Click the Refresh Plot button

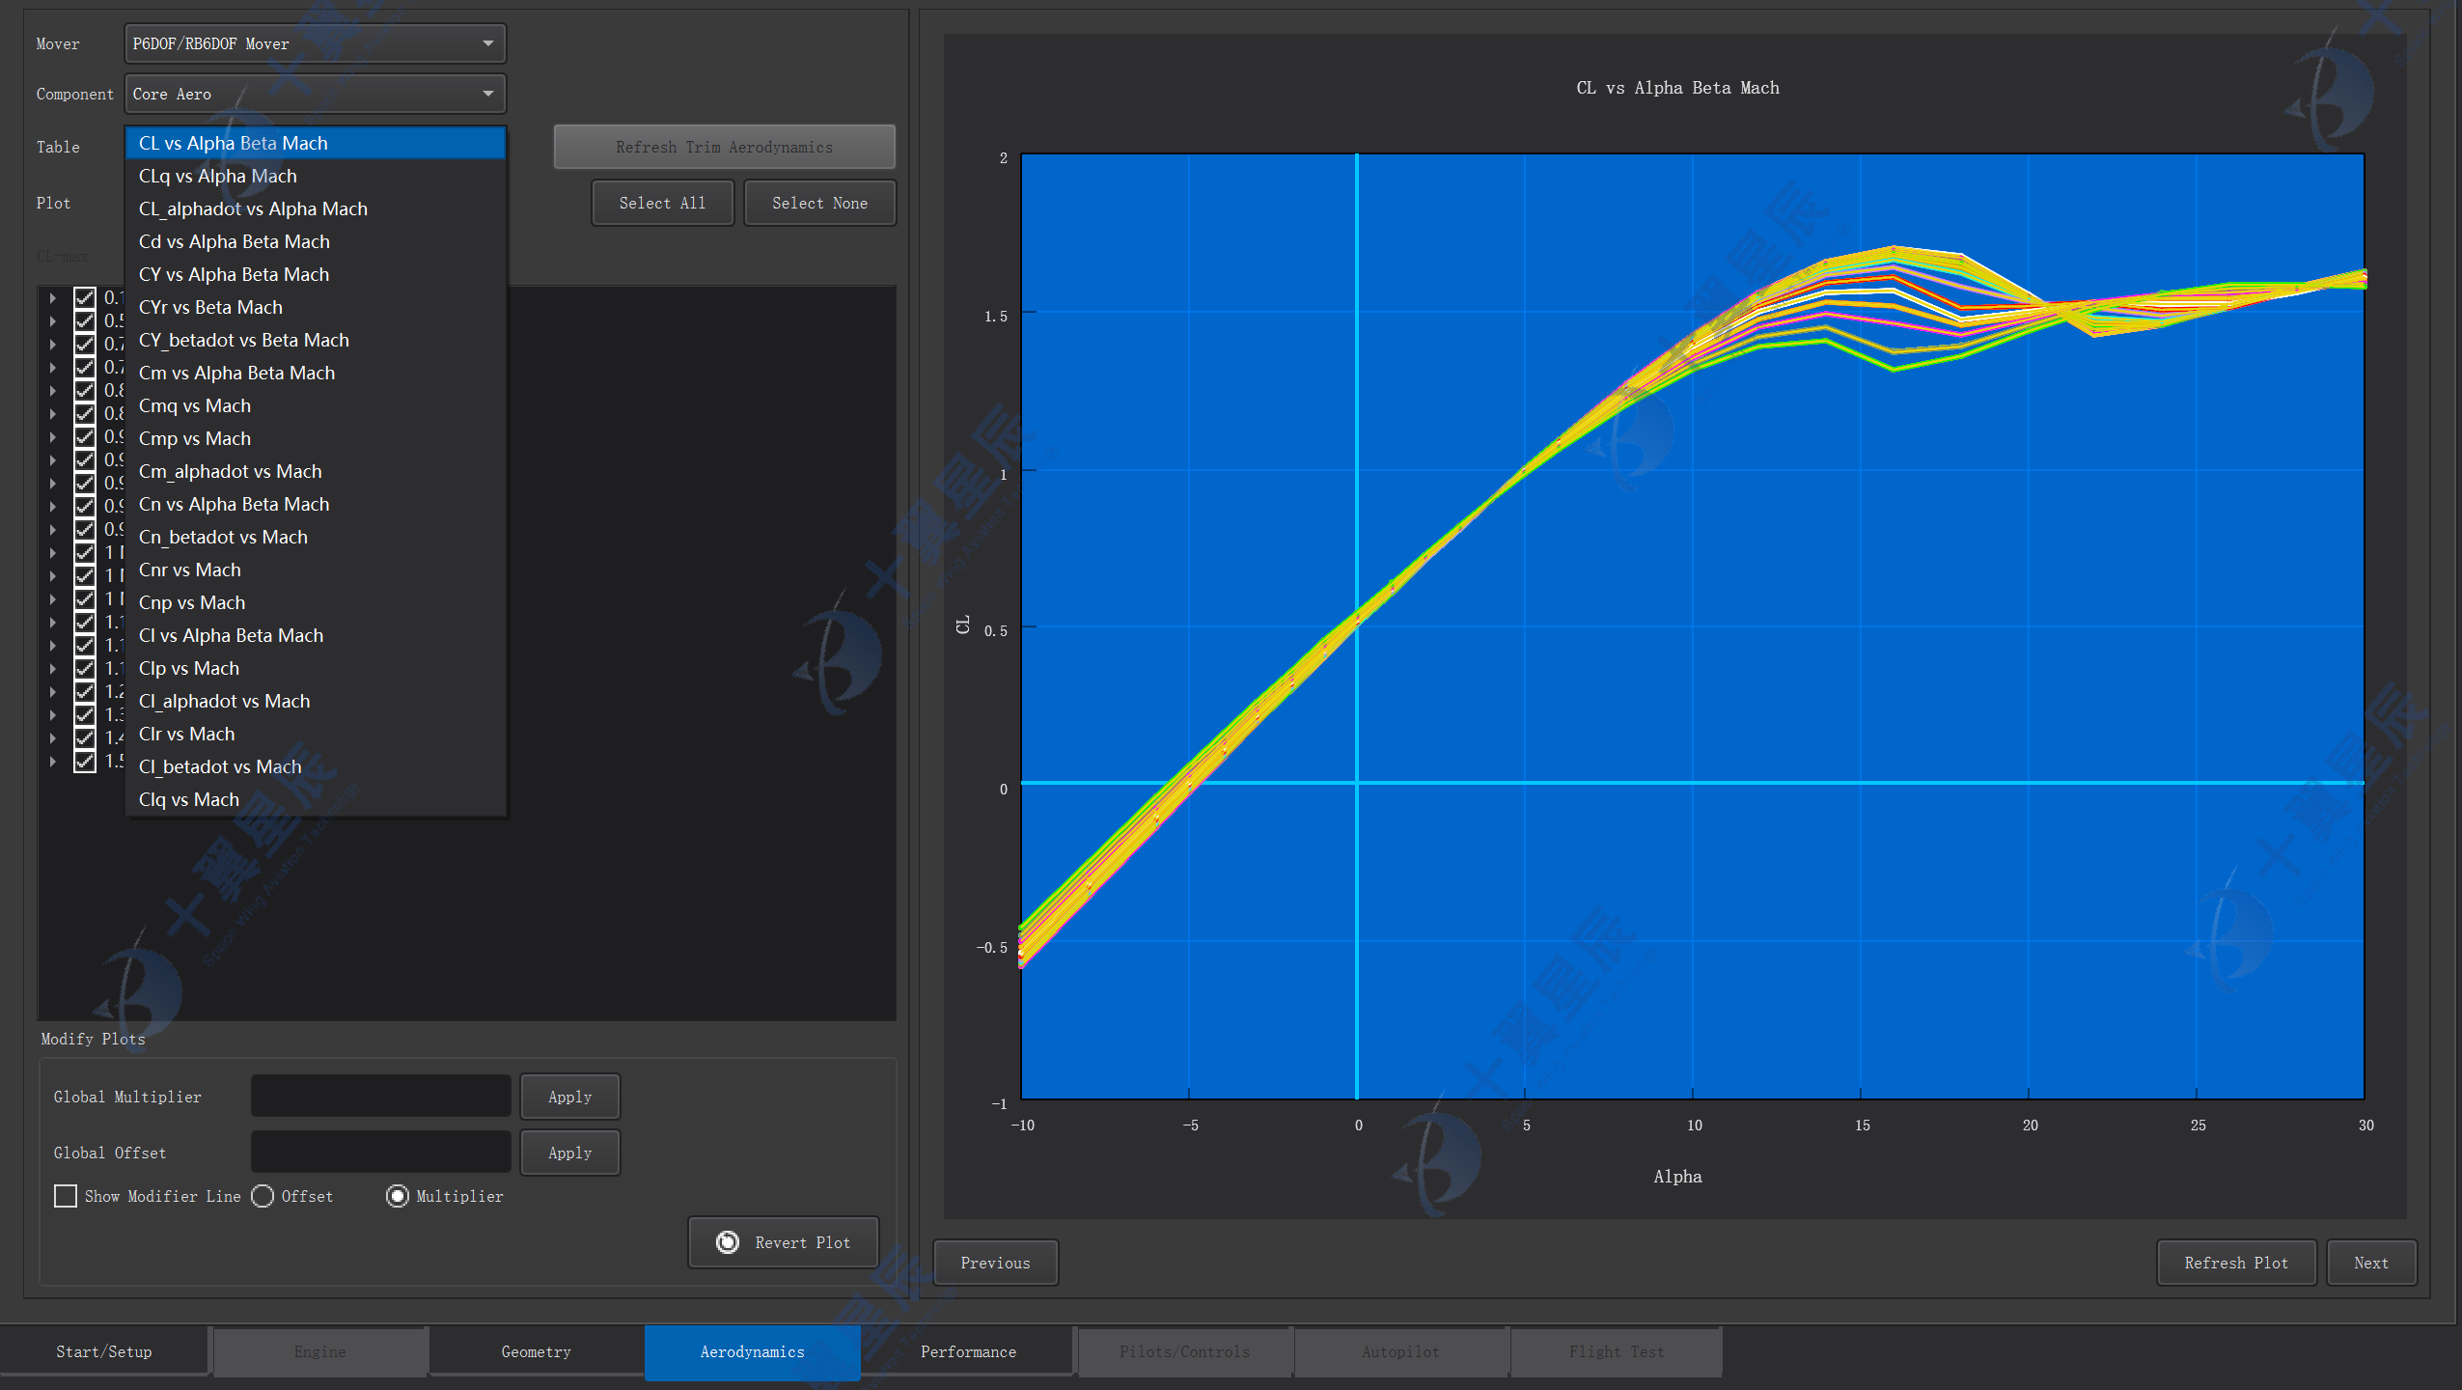(x=2235, y=1263)
